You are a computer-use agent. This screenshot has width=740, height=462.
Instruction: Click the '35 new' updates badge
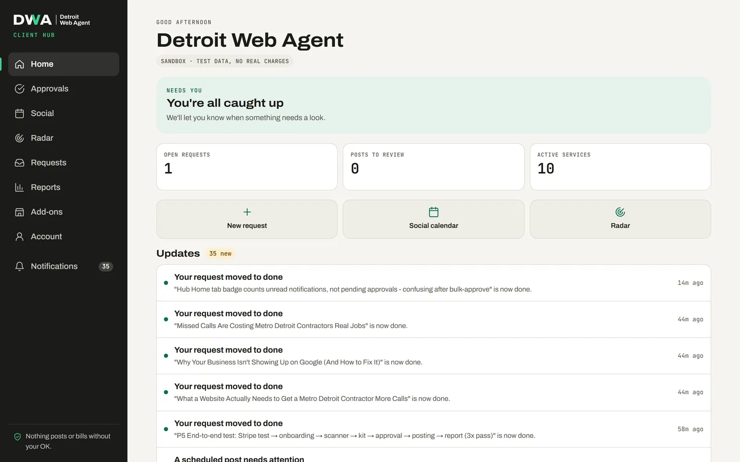click(220, 254)
